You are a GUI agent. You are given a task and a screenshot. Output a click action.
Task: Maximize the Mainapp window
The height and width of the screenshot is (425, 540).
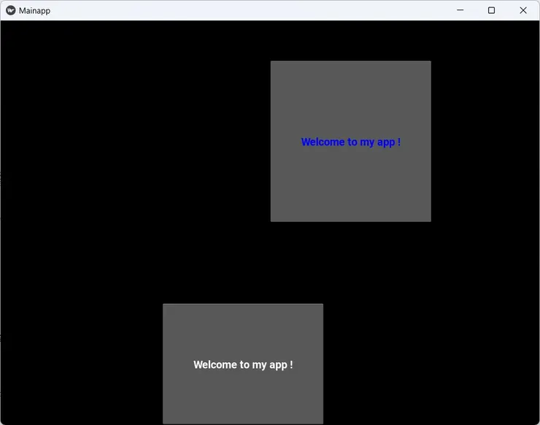point(491,10)
